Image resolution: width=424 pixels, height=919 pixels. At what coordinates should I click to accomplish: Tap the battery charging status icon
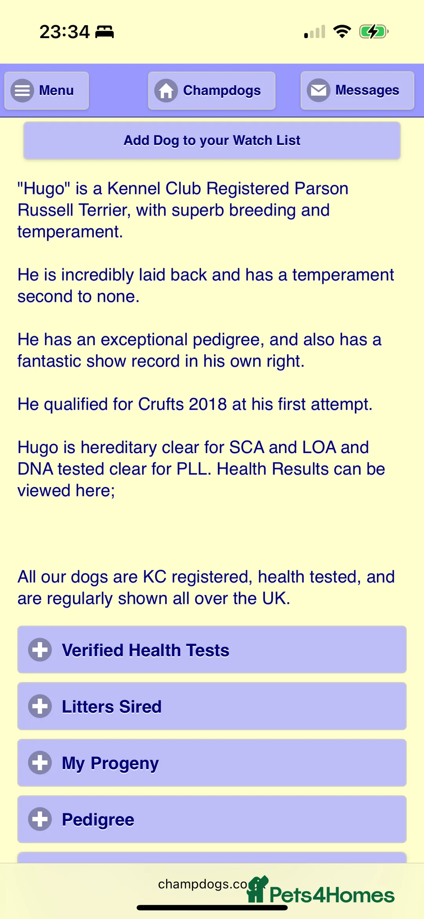click(x=373, y=31)
